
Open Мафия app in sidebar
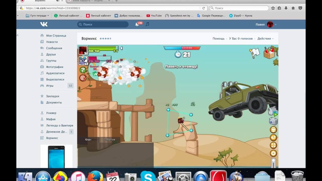[x=51, y=119]
